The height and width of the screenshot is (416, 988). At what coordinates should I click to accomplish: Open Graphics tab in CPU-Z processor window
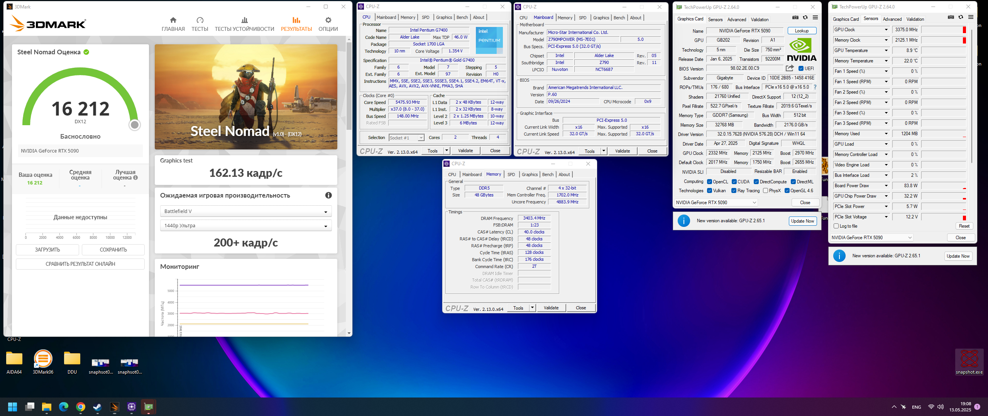pos(444,17)
